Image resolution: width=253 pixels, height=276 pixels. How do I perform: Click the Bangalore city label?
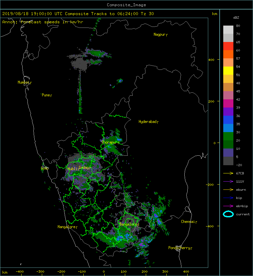click(x=129, y=224)
